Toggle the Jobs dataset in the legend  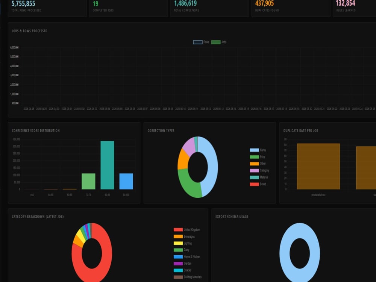[x=219, y=42]
